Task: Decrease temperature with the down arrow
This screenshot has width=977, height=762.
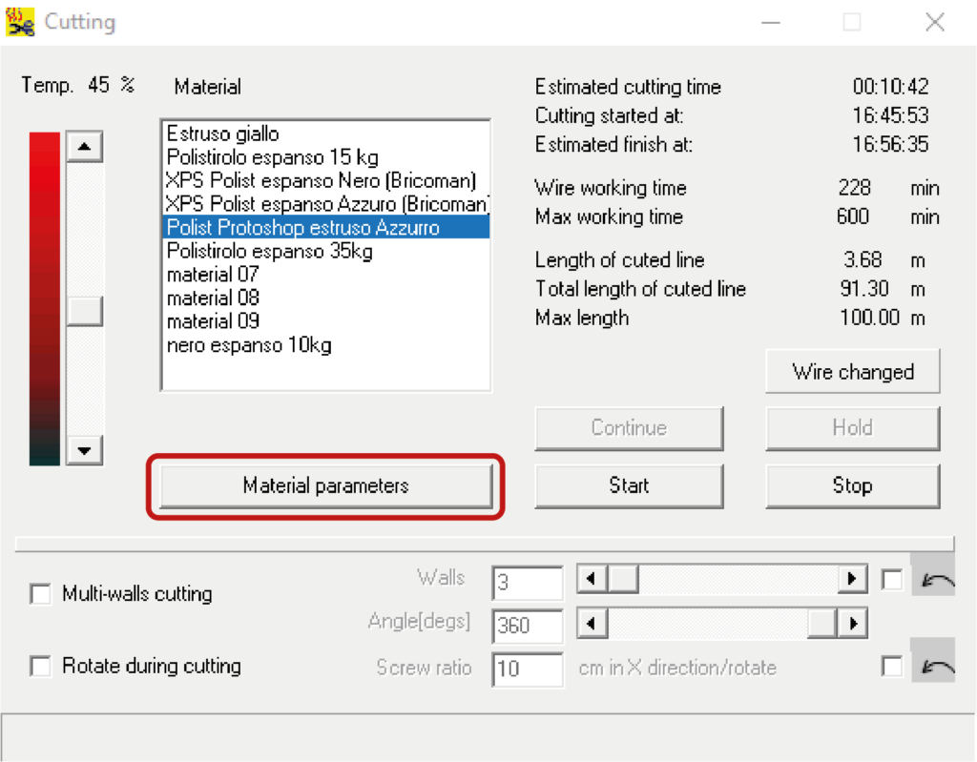Action: coord(85,449)
